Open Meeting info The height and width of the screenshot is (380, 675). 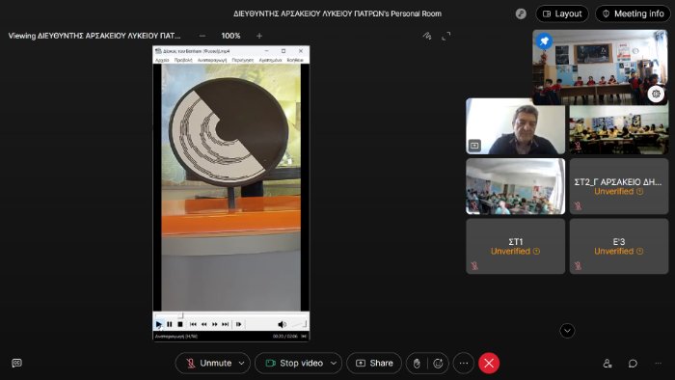[x=633, y=14]
